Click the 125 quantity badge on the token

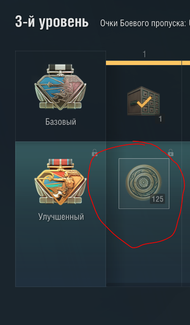pyautogui.click(x=157, y=199)
